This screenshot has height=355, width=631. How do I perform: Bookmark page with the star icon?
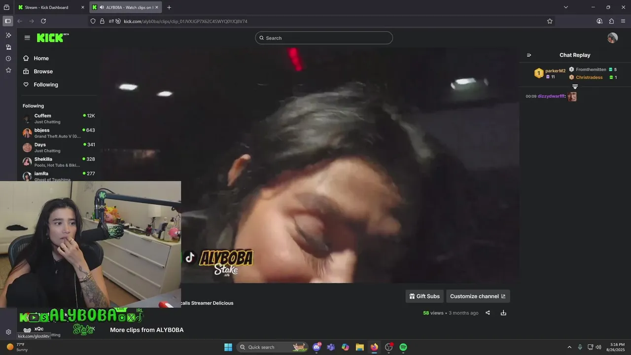click(x=550, y=21)
